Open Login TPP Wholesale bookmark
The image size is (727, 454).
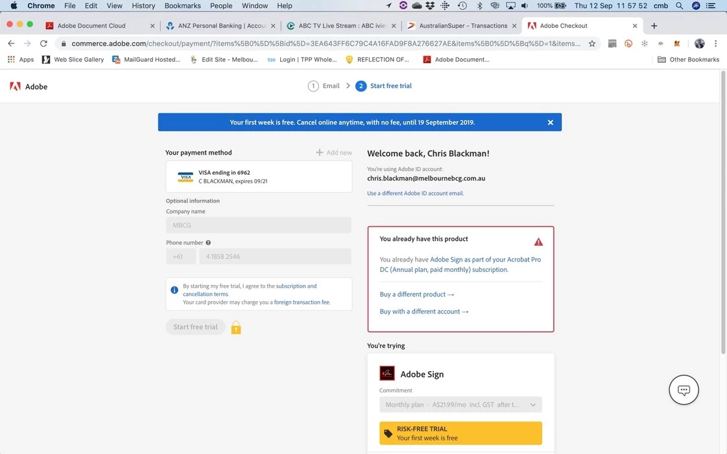click(x=302, y=59)
